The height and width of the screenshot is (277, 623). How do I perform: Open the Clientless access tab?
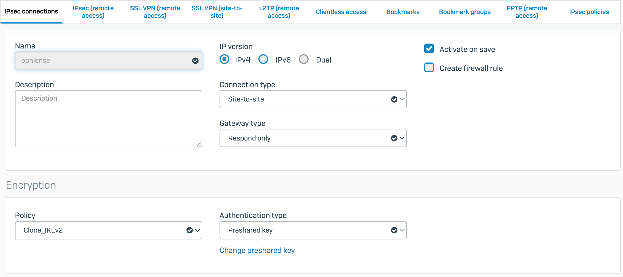341,12
